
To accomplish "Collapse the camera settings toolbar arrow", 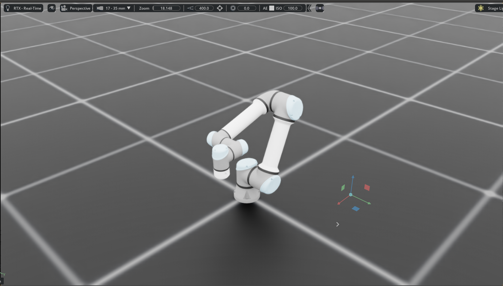I will [x=309, y=8].
